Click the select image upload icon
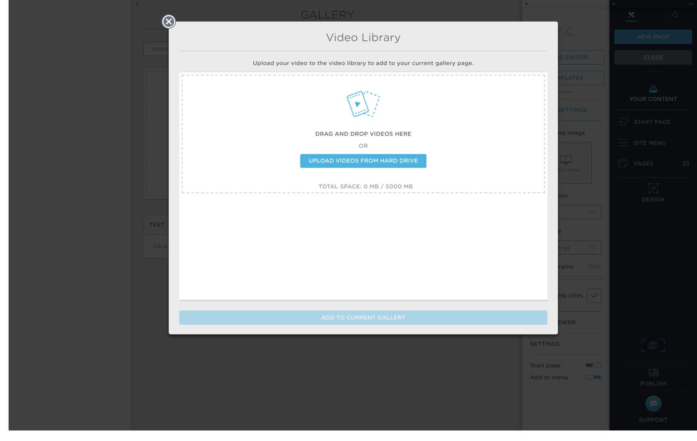Viewport: 697px width, 441px height. tap(565, 159)
